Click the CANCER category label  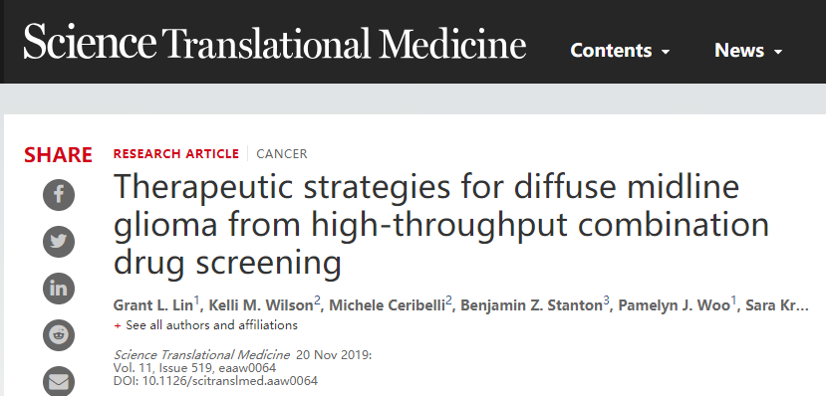[282, 154]
